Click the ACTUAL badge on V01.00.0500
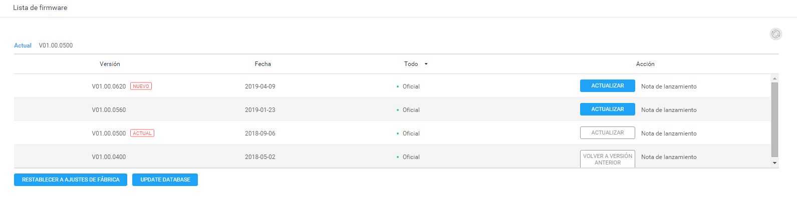 click(142, 133)
